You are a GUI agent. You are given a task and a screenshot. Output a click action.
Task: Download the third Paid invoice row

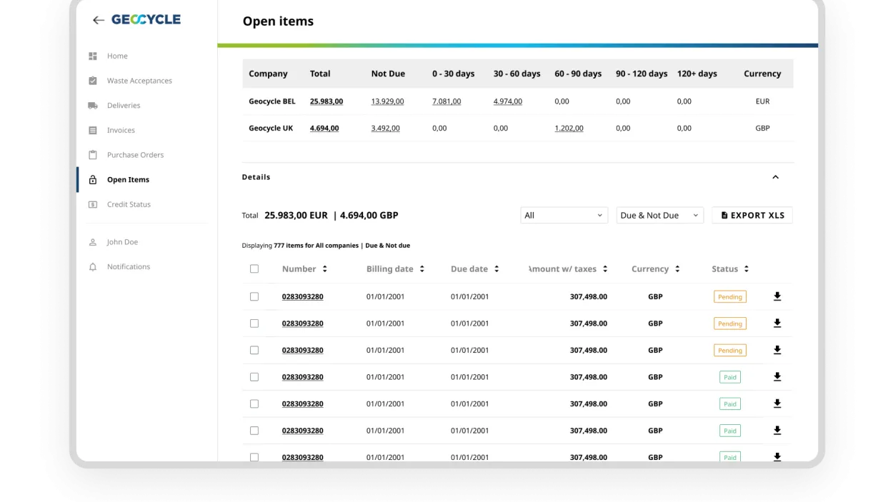point(777,431)
